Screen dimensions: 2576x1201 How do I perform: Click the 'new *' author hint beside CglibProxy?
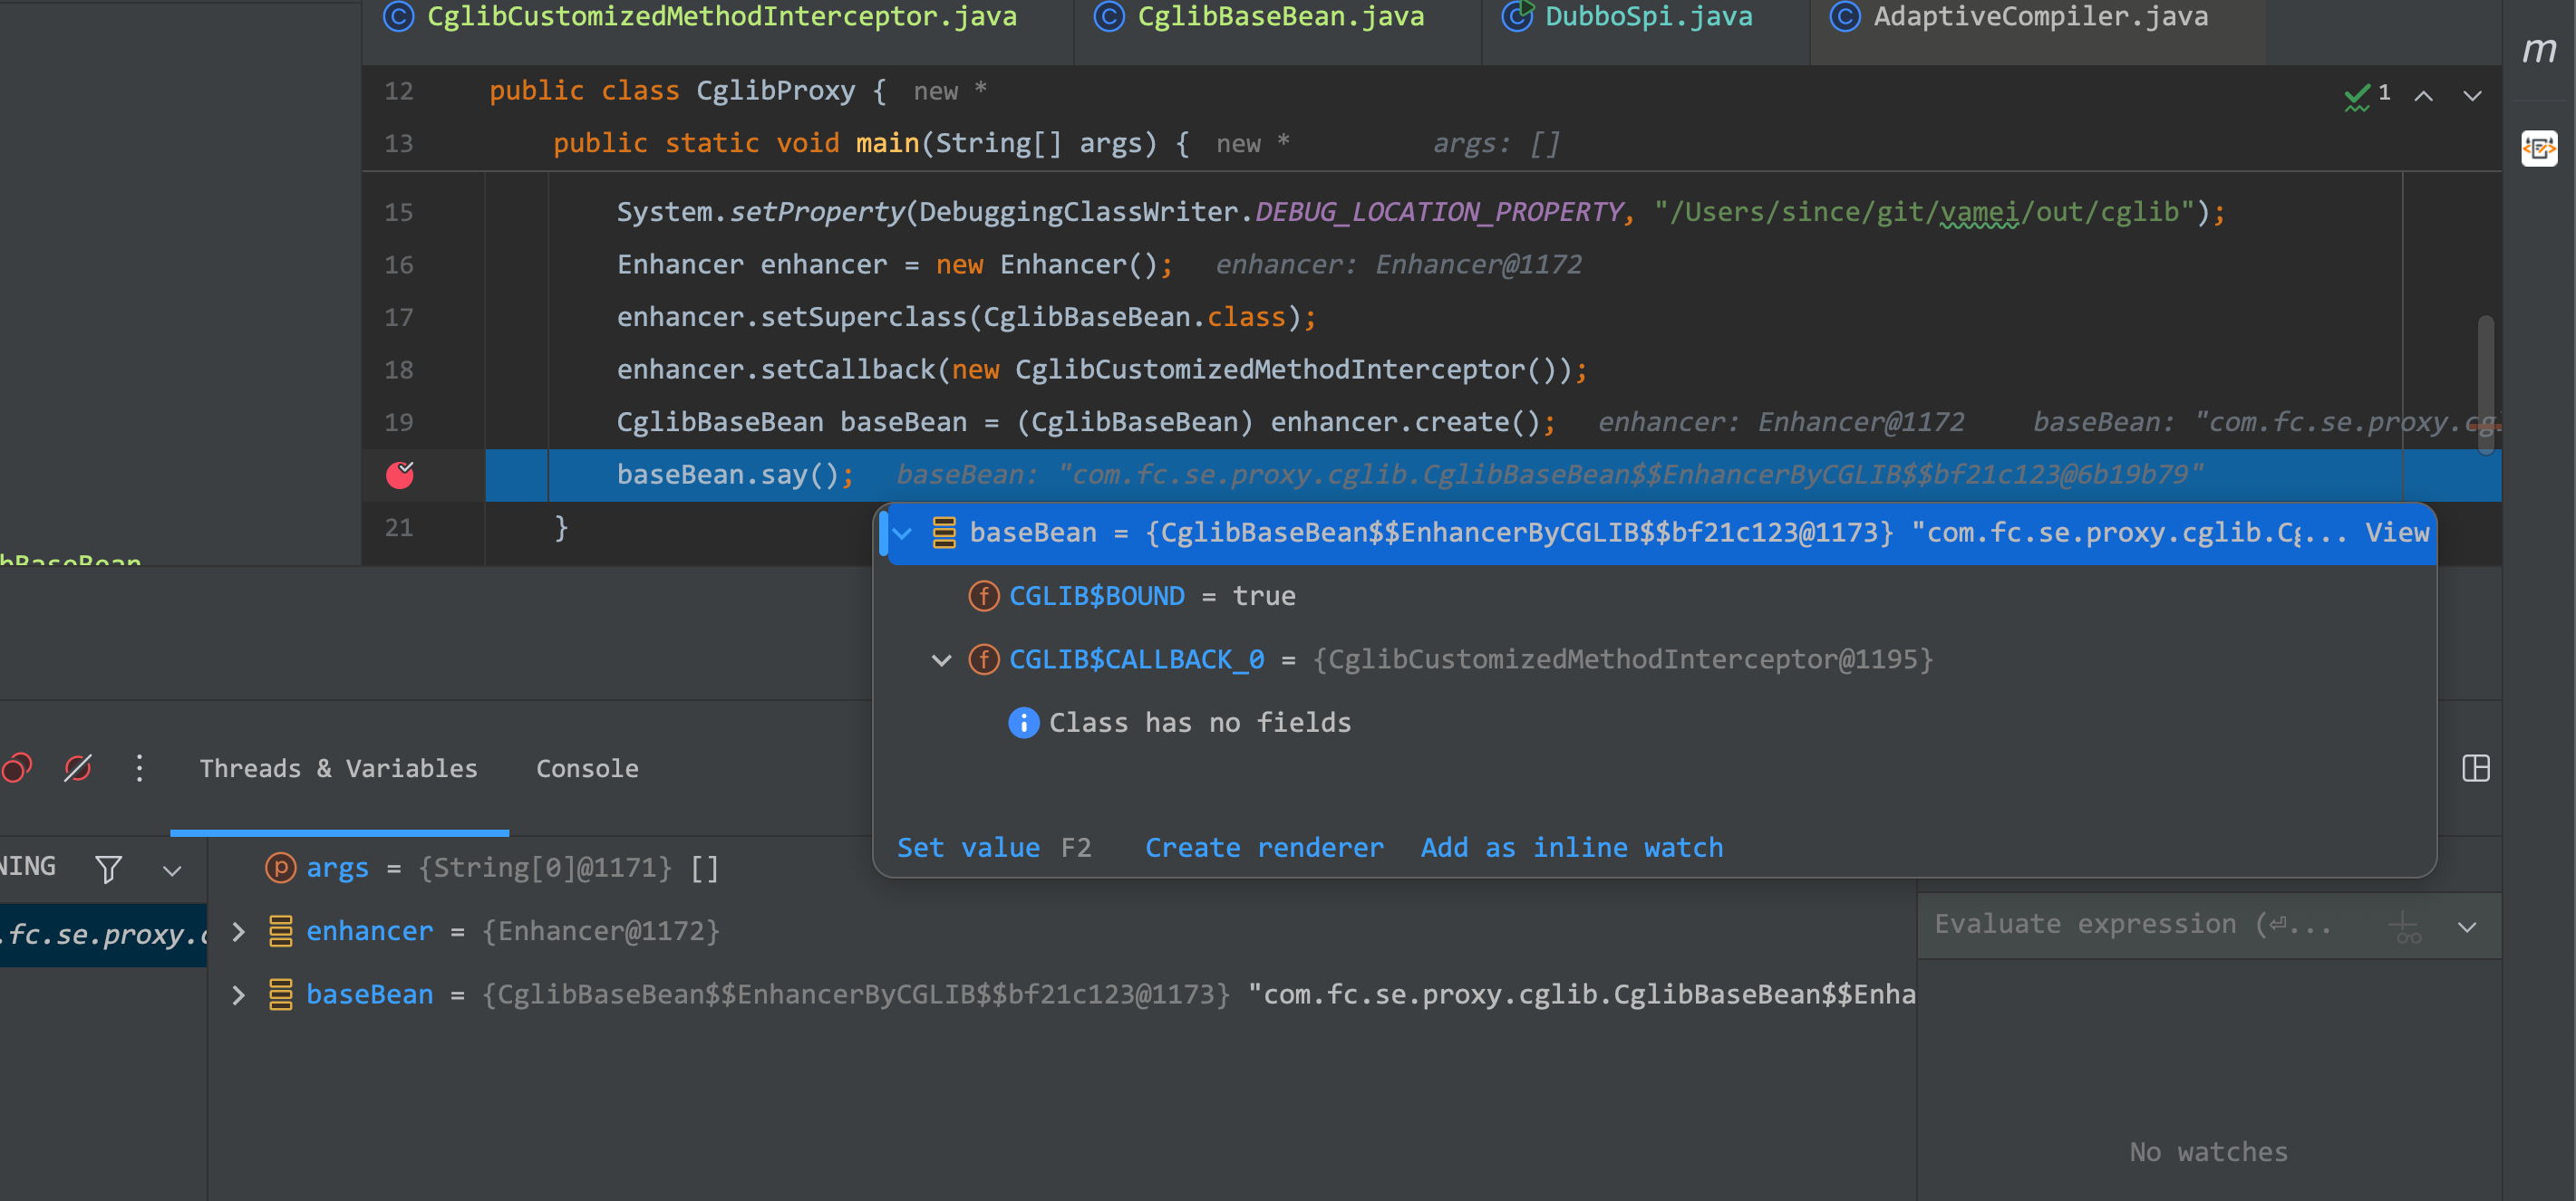point(950,91)
